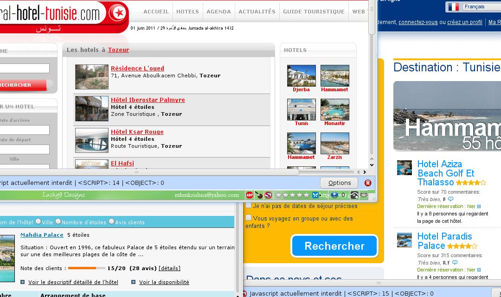Check 'Je n'ai pas de dates de séjour précises'

[249, 205]
